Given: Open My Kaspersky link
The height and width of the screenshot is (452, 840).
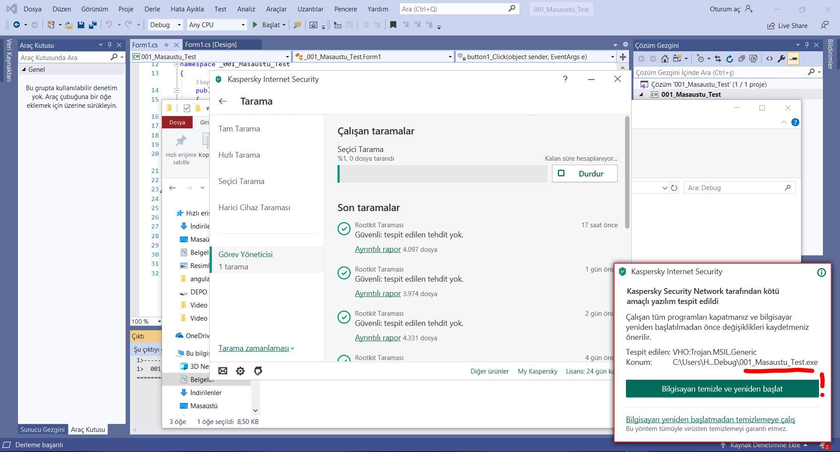Looking at the screenshot, I should pyautogui.click(x=538, y=371).
